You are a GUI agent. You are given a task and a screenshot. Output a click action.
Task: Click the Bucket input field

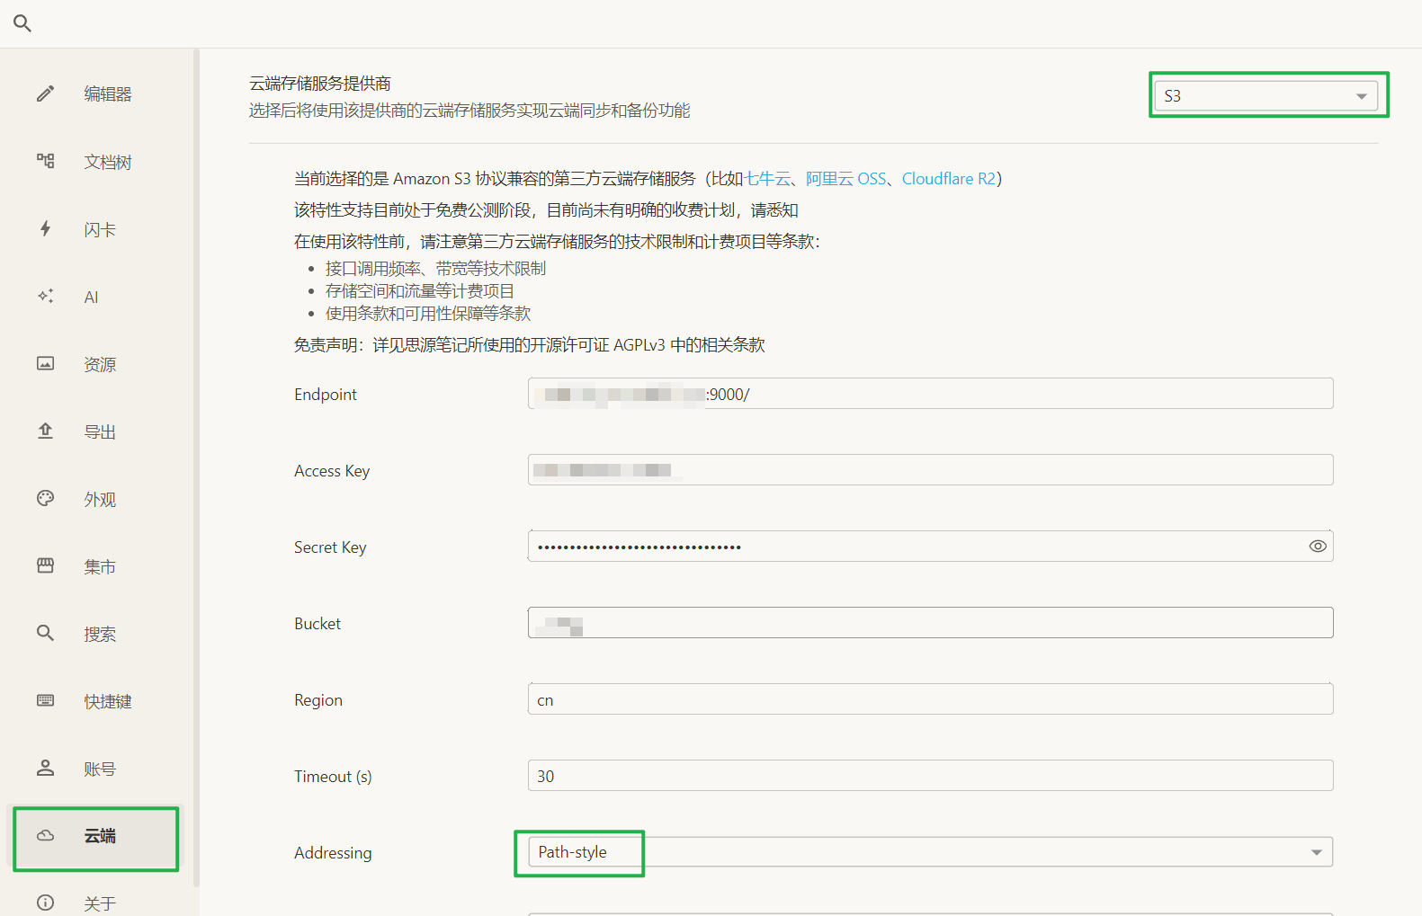pos(930,623)
